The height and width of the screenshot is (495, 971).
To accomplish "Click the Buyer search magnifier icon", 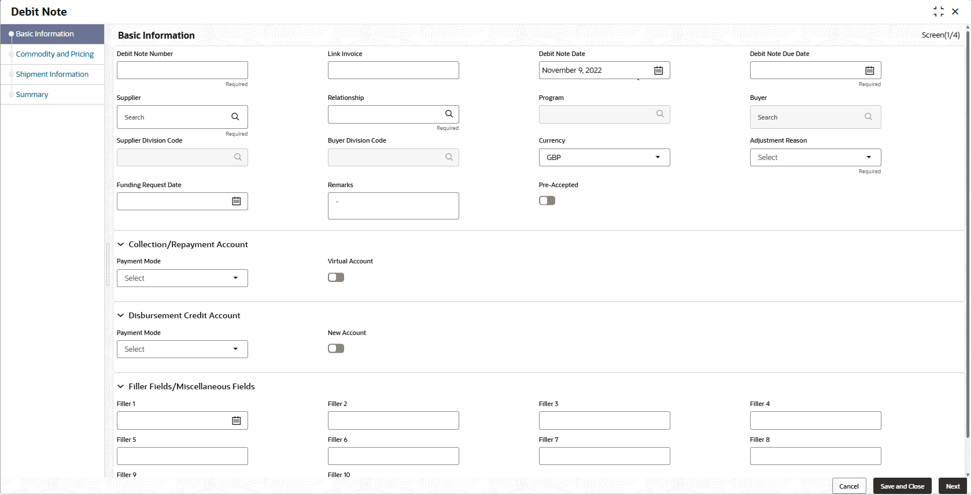I will tap(868, 117).
